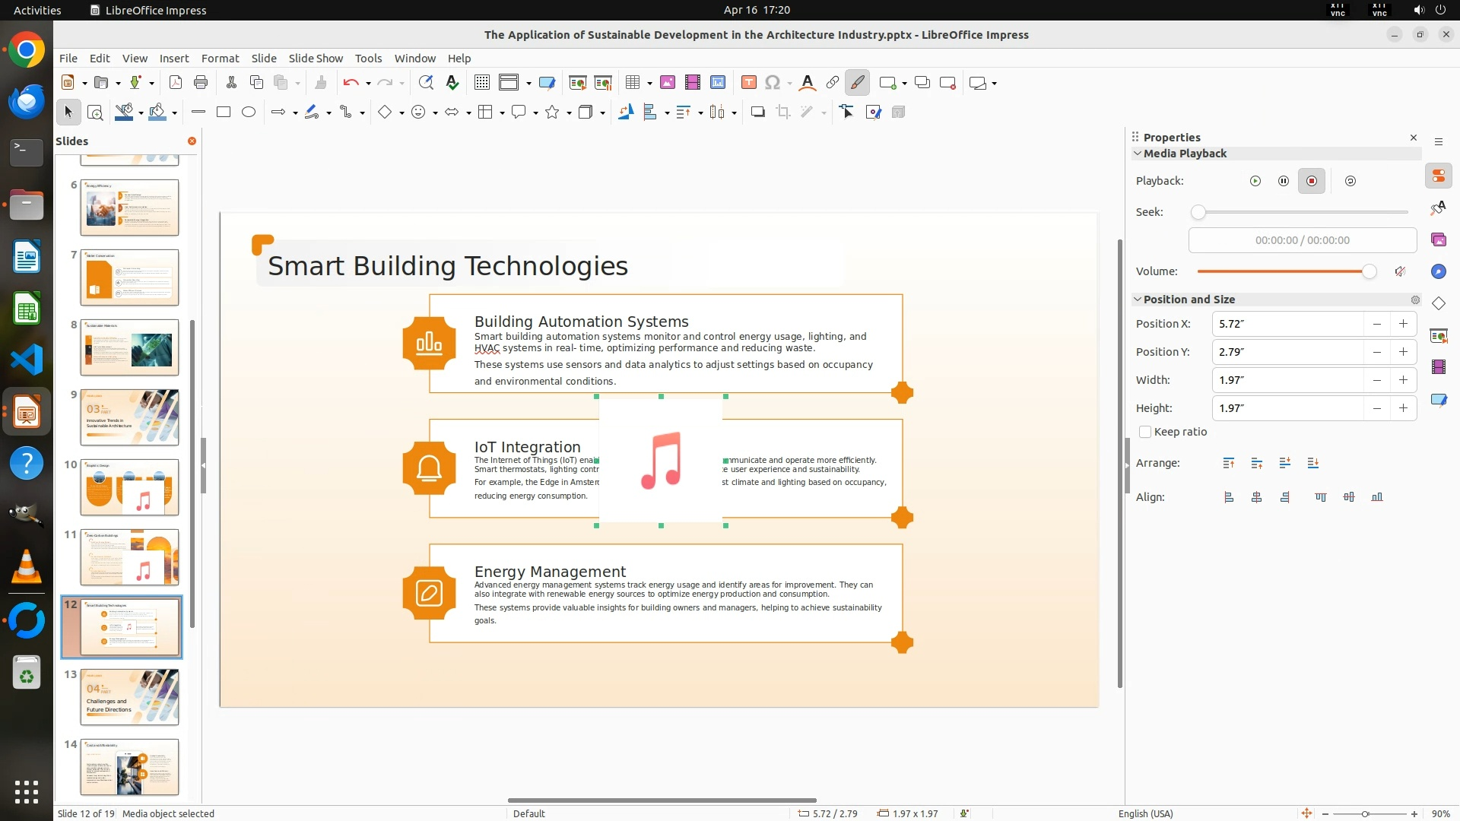The image size is (1460, 821).
Task: Open the Slide Show menu
Action: 315,59
